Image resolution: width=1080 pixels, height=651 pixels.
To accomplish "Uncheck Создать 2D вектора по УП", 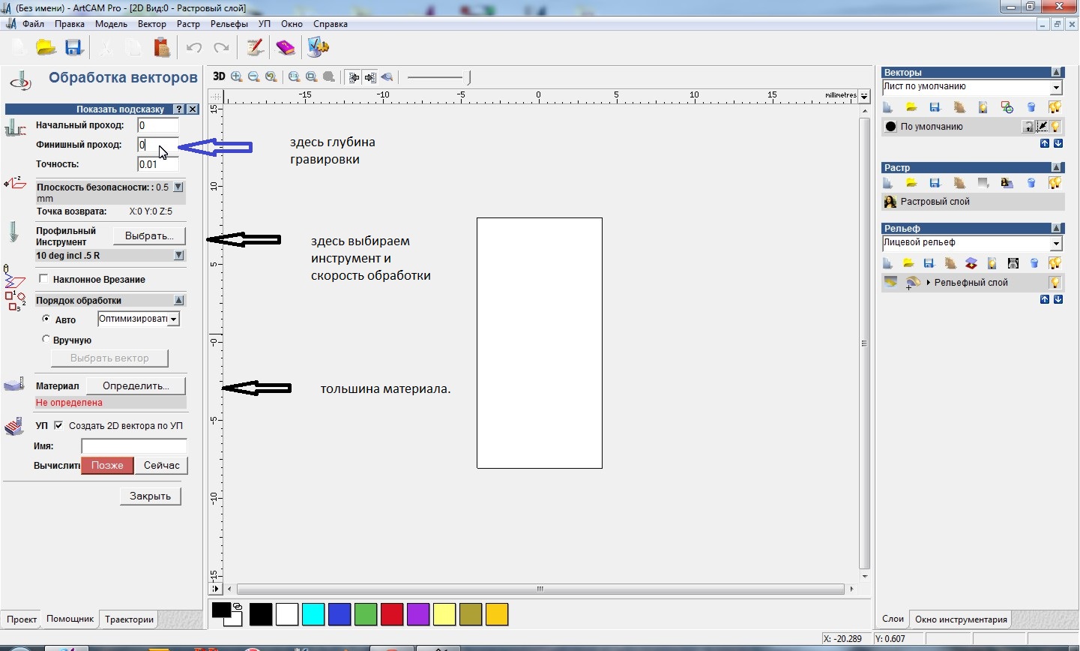I will click(x=58, y=425).
